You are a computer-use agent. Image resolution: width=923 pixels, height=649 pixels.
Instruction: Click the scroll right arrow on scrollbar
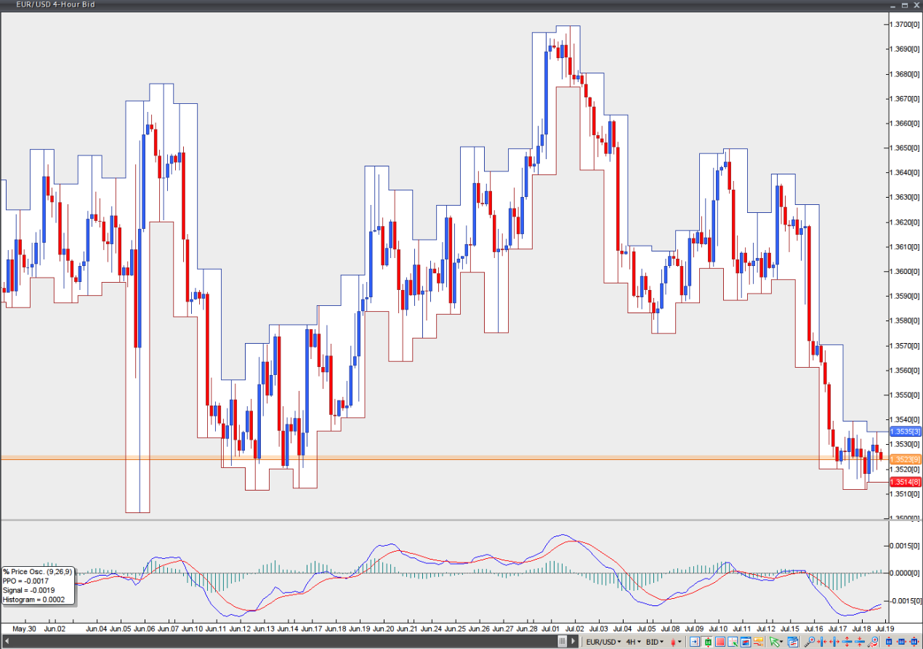pyautogui.click(x=573, y=642)
